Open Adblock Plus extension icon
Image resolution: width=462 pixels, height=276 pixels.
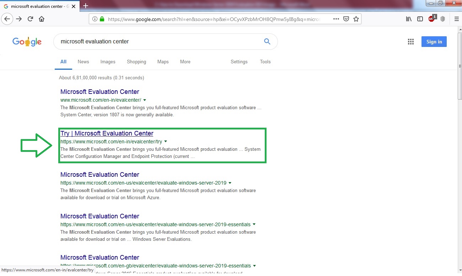(432, 19)
